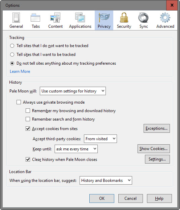180x210 pixels.
Task: Open cookie Exceptions... button
Action: click(157, 128)
